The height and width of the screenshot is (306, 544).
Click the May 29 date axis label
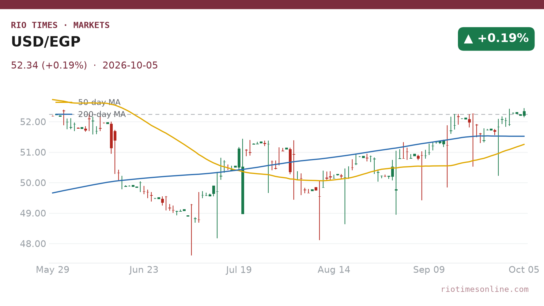53,270
